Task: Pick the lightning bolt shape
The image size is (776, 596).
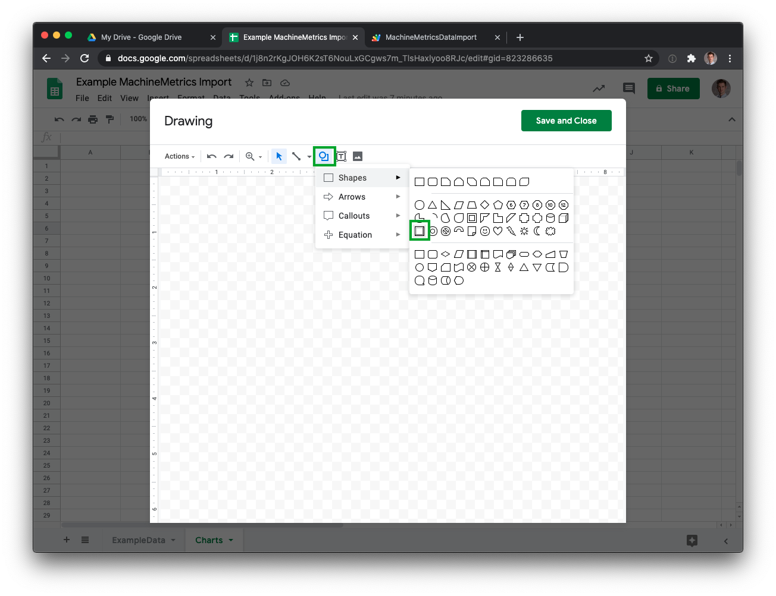Action: point(511,231)
